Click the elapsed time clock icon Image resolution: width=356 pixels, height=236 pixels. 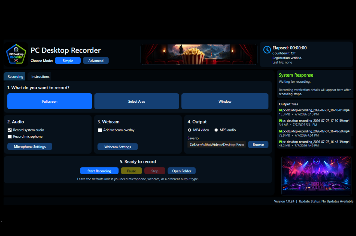pyautogui.click(x=267, y=50)
